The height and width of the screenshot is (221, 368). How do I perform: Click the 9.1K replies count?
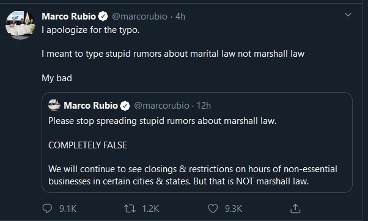[x=68, y=209]
